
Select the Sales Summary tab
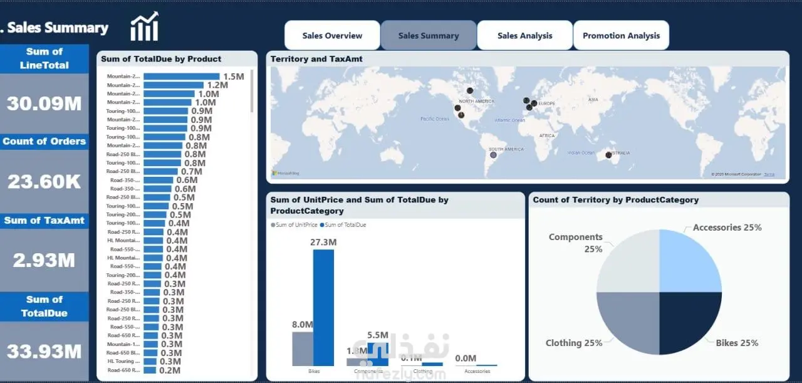[x=429, y=35]
